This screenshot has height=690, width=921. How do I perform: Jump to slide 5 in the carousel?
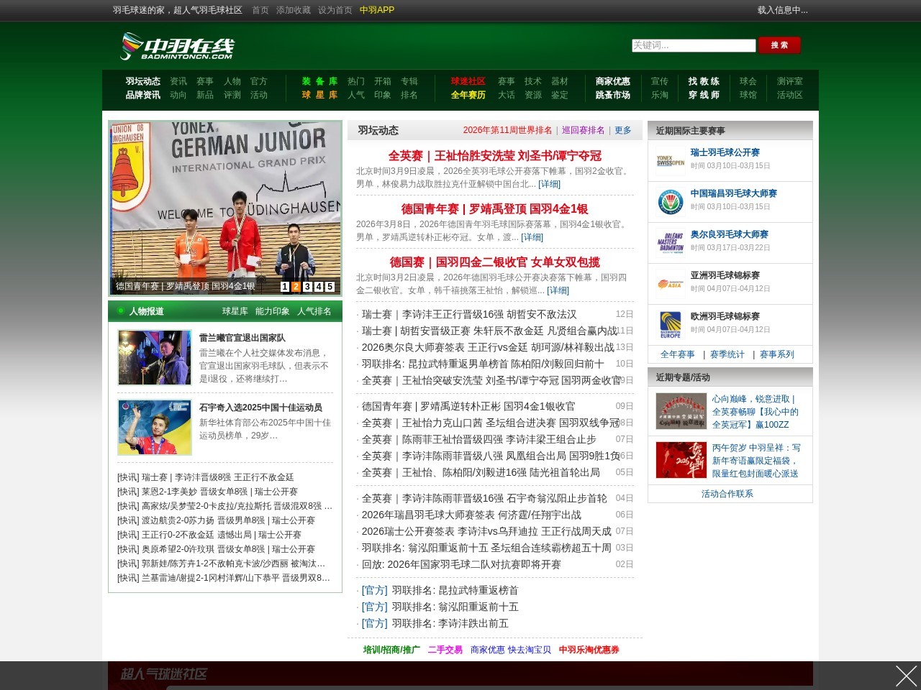click(330, 287)
